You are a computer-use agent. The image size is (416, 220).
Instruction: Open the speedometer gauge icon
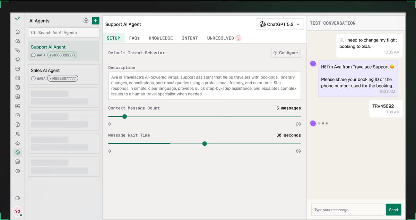tap(18, 115)
